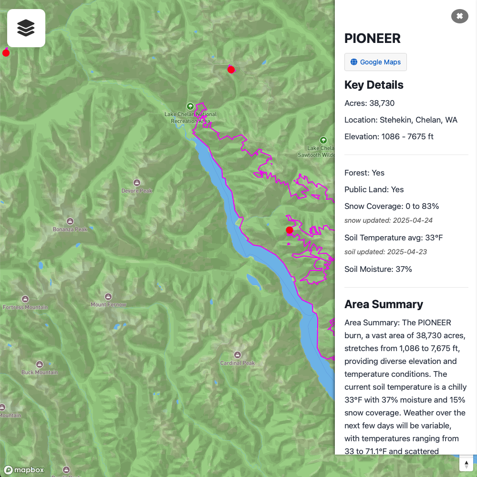Click the Cardinal Peak mountain icon
The height and width of the screenshot is (477, 477).
tap(238, 355)
